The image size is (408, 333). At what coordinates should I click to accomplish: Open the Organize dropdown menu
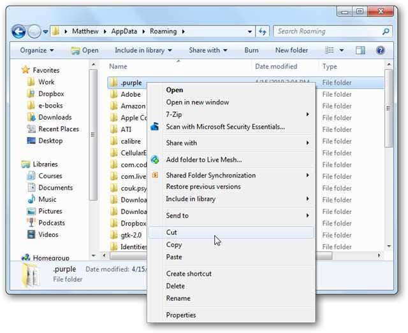pos(36,50)
